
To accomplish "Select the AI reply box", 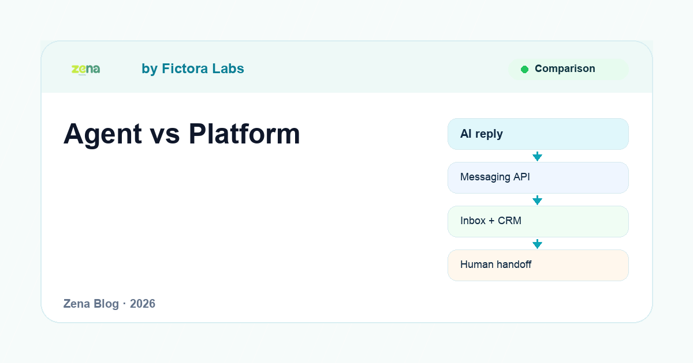I will click(538, 134).
